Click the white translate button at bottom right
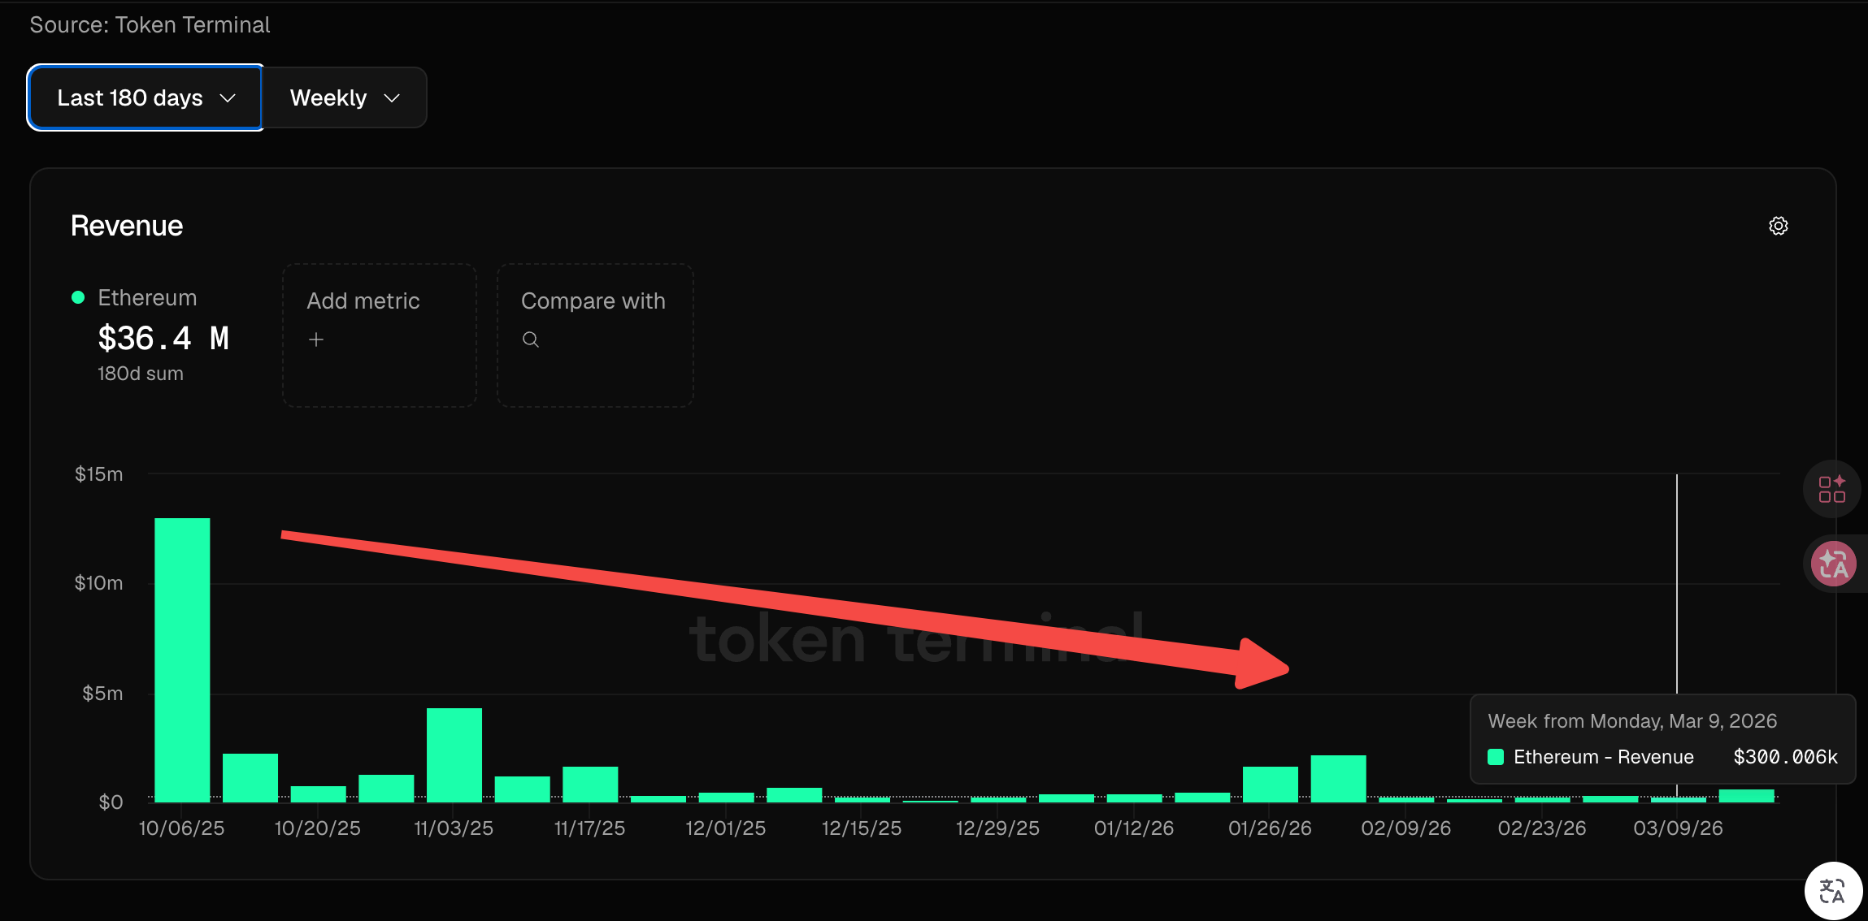Image resolution: width=1868 pixels, height=921 pixels. click(1832, 891)
